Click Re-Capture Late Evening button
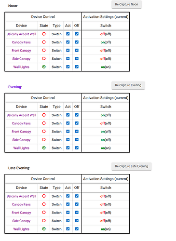 pyautogui.click(x=132, y=166)
